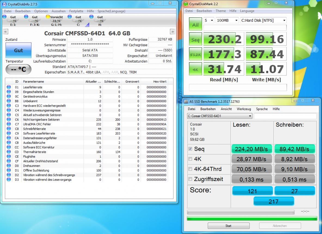
Task: Click the Grenzwert column header
Action: tap(131, 81)
